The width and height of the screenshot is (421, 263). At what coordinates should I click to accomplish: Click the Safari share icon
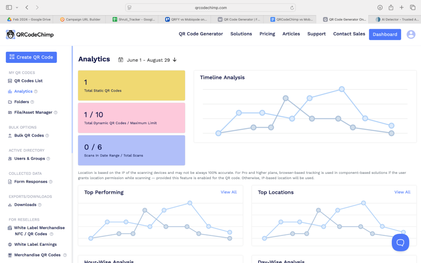pyautogui.click(x=391, y=7)
